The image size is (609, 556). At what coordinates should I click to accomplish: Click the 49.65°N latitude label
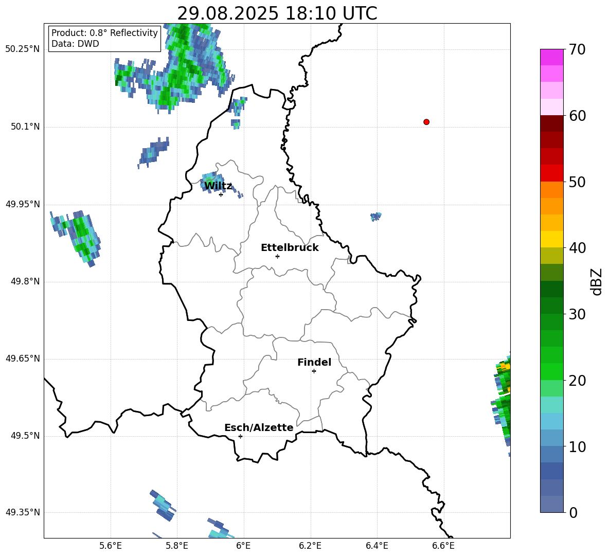tap(23, 358)
